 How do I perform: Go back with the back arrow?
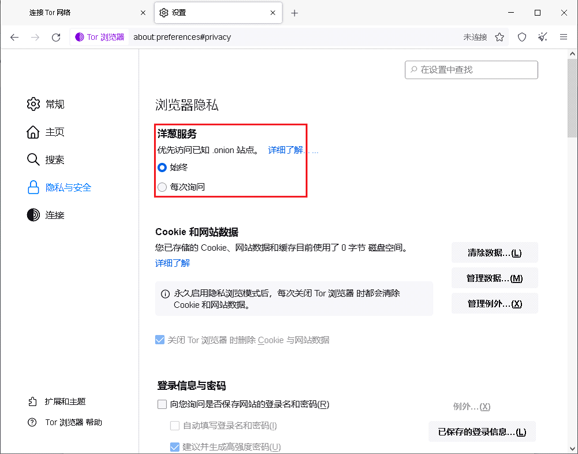(x=14, y=37)
